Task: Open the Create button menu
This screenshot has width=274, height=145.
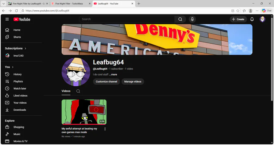Action: (238, 19)
